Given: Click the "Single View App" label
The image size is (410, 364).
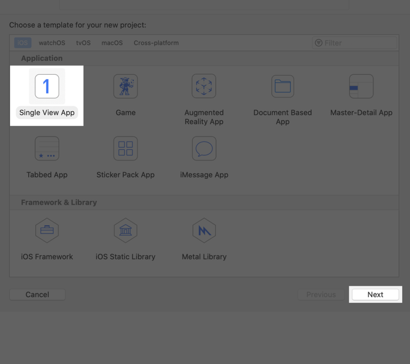Looking at the screenshot, I should tap(47, 112).
